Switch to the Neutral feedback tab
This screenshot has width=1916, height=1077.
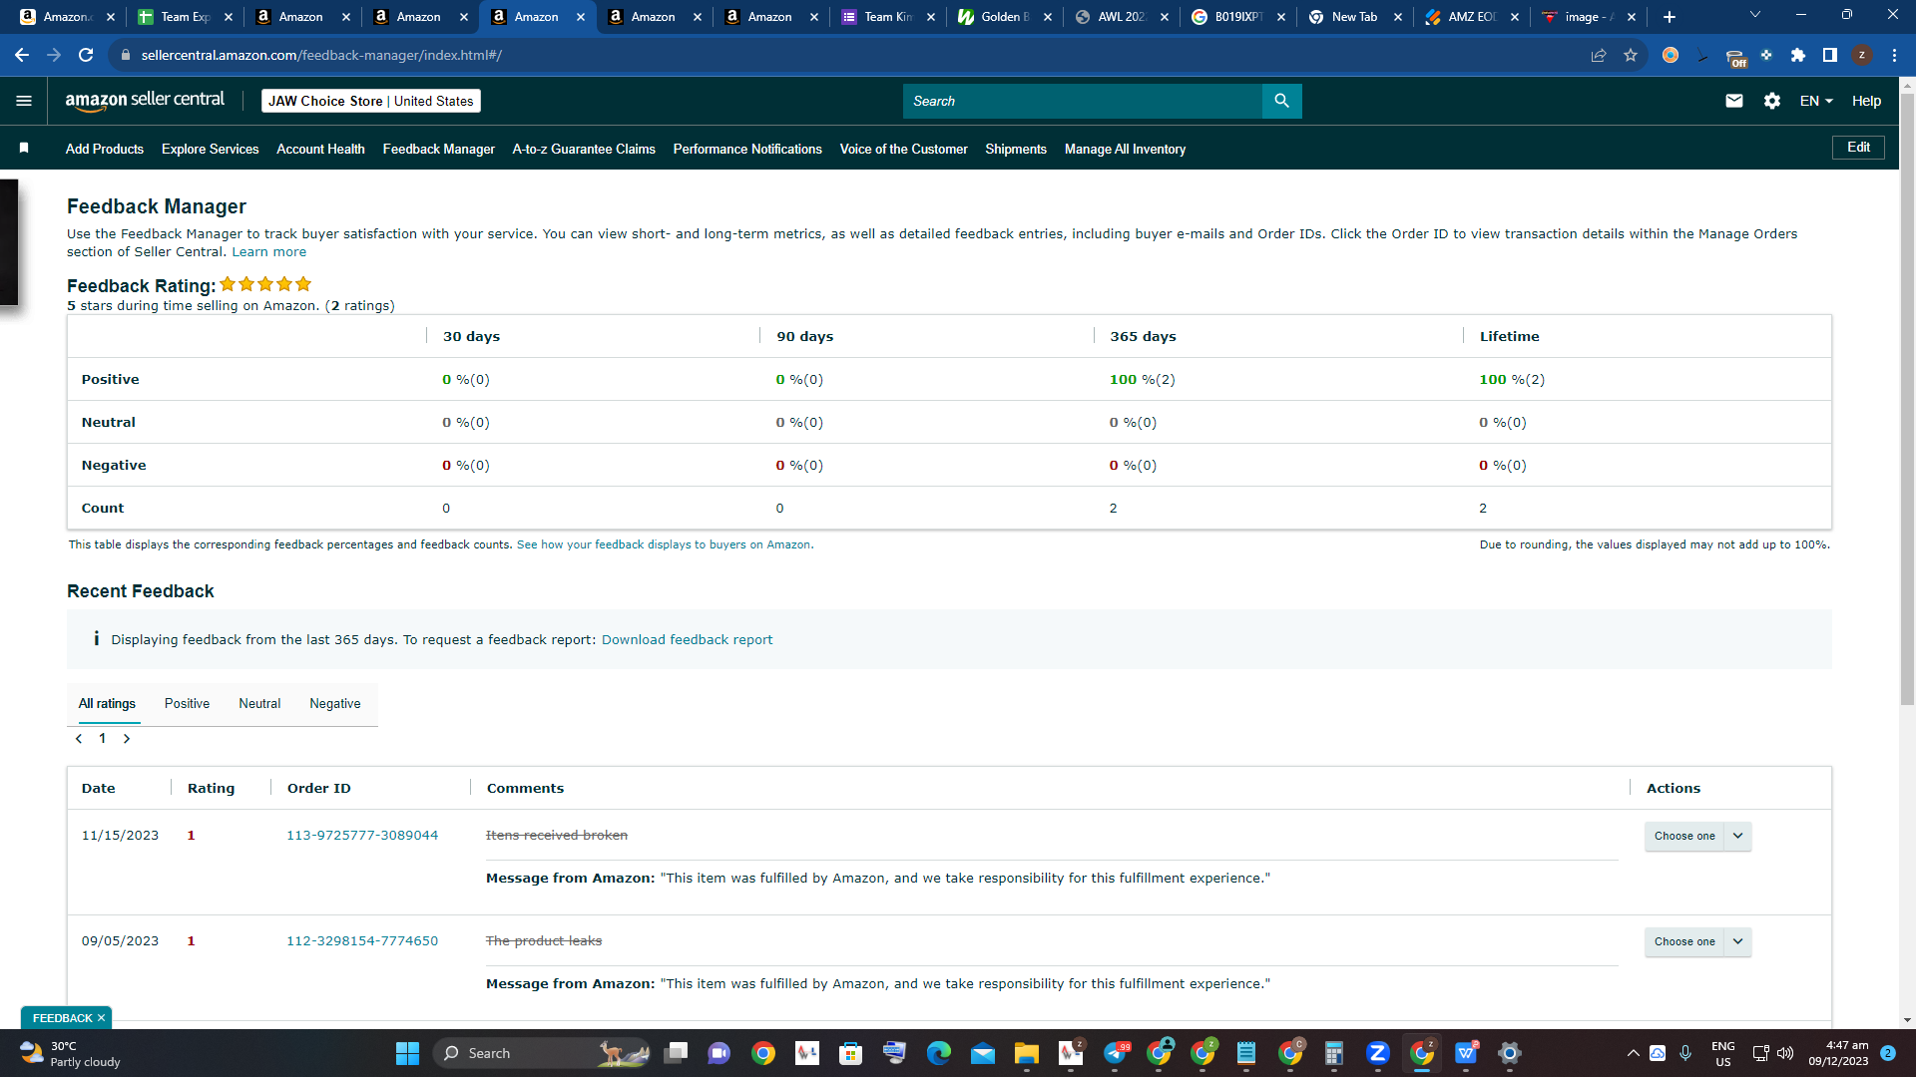click(x=259, y=704)
